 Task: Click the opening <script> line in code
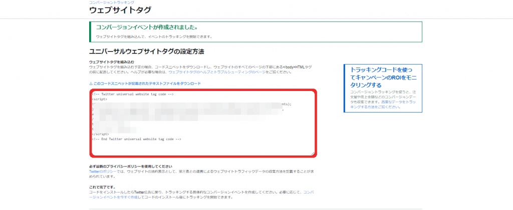100,98
